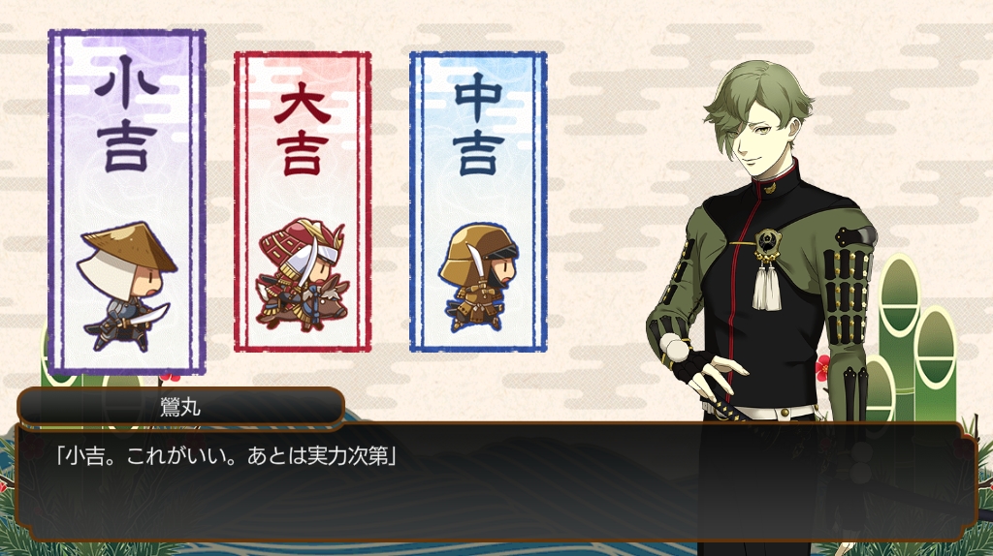This screenshot has width=993, height=556.
Task: Click the 小吉 kanji on the purple card
Action: 127,114
